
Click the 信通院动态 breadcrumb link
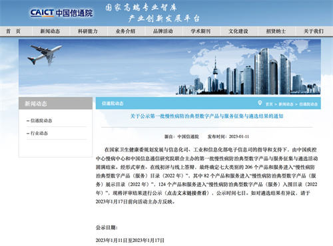click(308, 104)
